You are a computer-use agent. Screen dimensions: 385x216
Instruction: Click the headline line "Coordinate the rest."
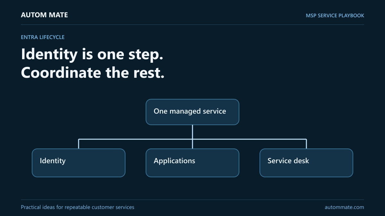click(93, 72)
